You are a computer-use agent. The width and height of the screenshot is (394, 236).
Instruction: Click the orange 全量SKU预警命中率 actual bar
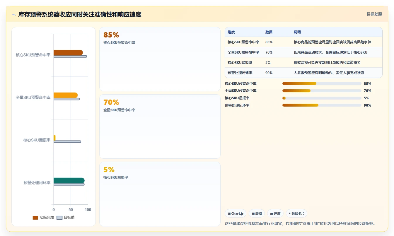pyautogui.click(x=66, y=95)
